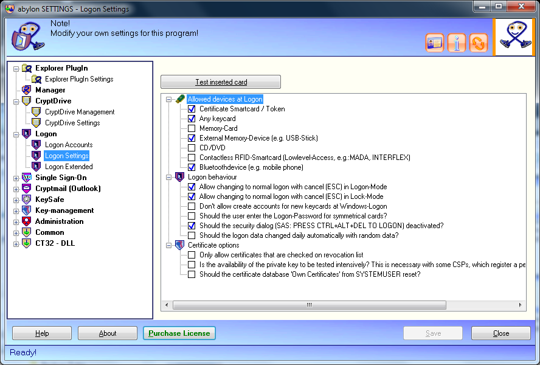540x365 pixels.
Task: Click Purchase License button
Action: pyautogui.click(x=179, y=333)
